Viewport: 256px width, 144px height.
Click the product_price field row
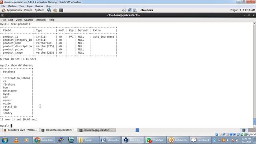coord(59,50)
